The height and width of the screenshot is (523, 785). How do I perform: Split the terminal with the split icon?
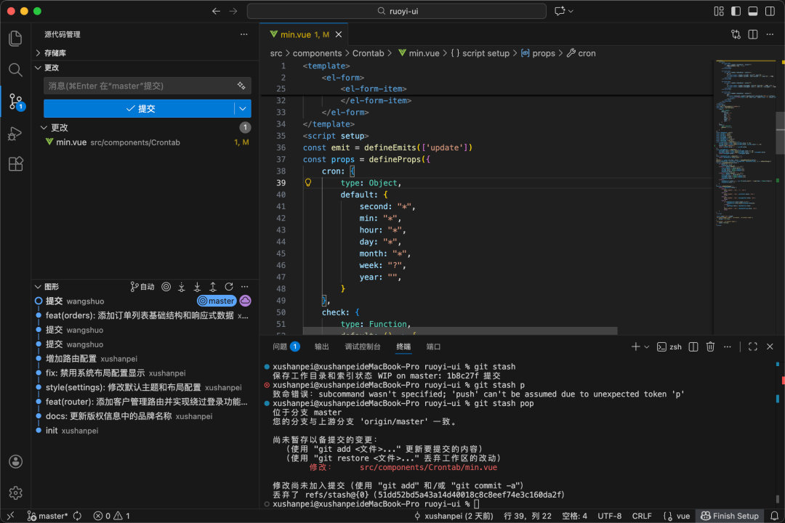pyautogui.click(x=693, y=346)
